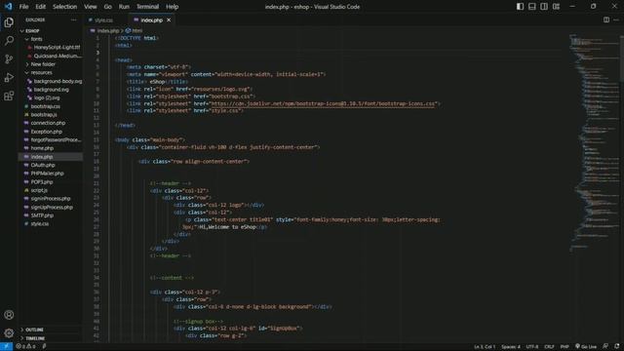This screenshot has width=624, height=351.
Task: Select the index.php editor tab
Action: tap(151, 19)
